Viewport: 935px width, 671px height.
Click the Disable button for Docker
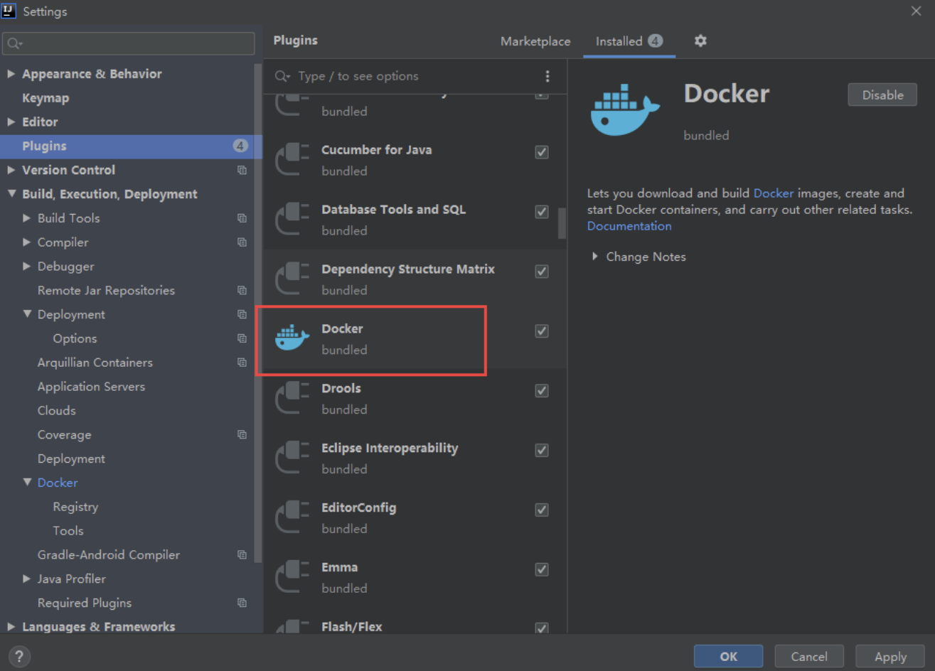click(882, 95)
